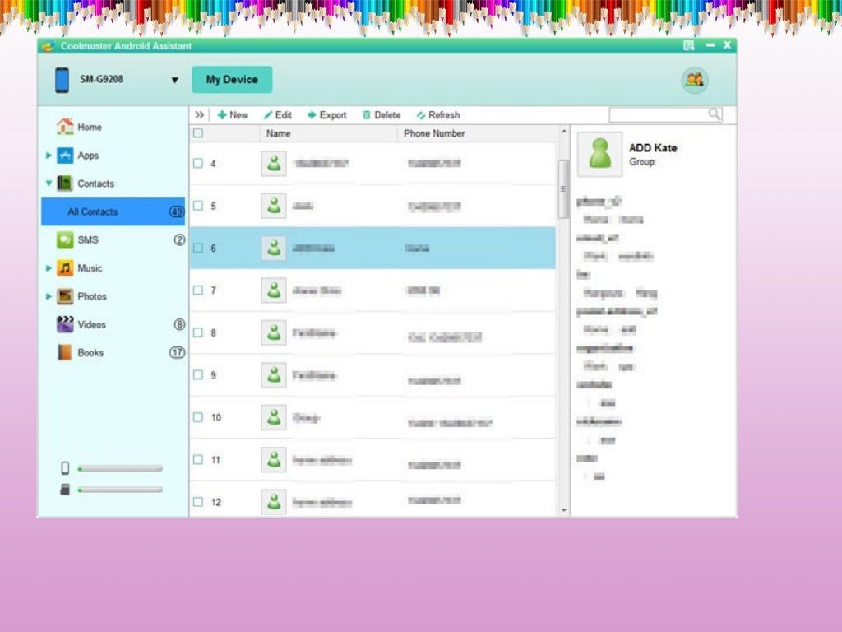Check the box for contact row 12
This screenshot has height=632, width=842.
pyautogui.click(x=198, y=502)
